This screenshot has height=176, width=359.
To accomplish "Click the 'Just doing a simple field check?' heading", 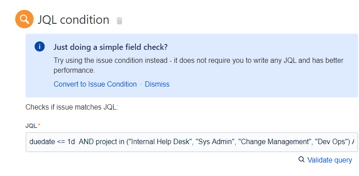I will (111, 47).
